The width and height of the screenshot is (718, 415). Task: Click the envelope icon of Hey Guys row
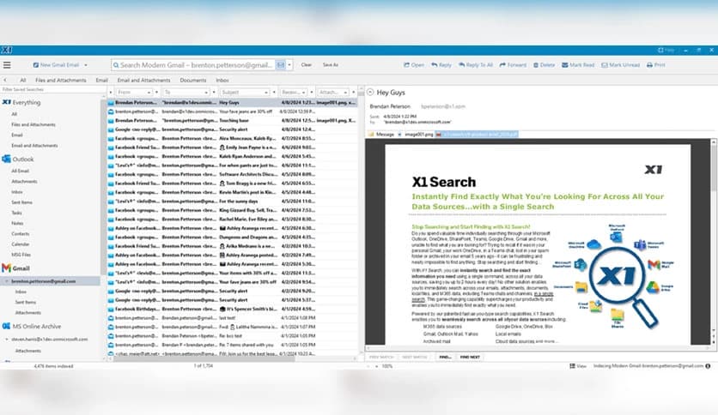point(111,103)
